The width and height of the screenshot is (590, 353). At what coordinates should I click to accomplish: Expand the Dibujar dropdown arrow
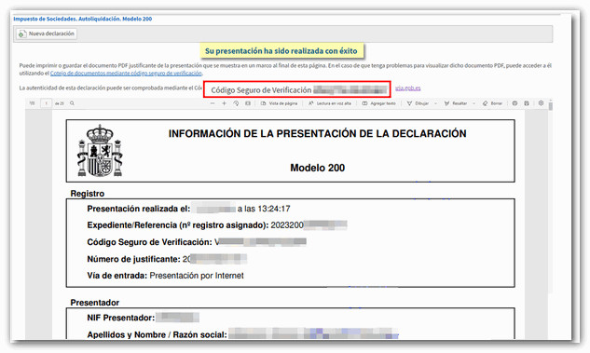point(435,103)
